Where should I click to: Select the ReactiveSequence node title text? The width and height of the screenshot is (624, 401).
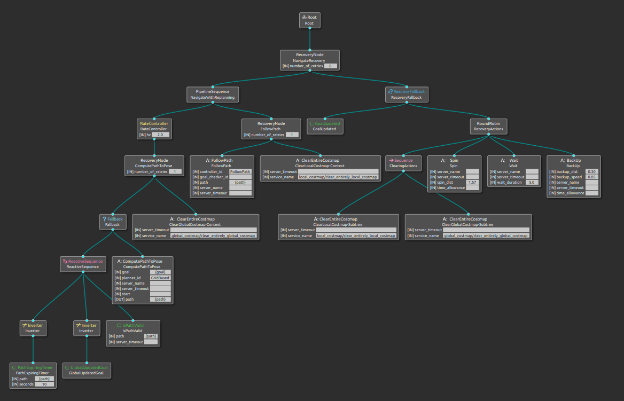[x=85, y=261]
